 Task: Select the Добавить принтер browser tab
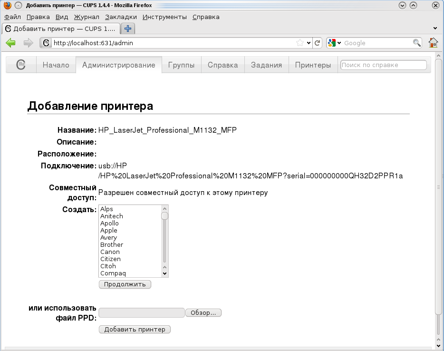61,29
